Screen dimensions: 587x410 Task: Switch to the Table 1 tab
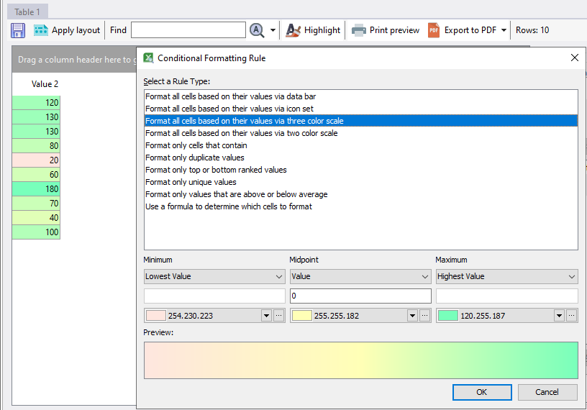pos(29,12)
